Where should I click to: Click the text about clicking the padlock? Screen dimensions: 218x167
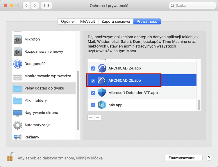click(61, 158)
